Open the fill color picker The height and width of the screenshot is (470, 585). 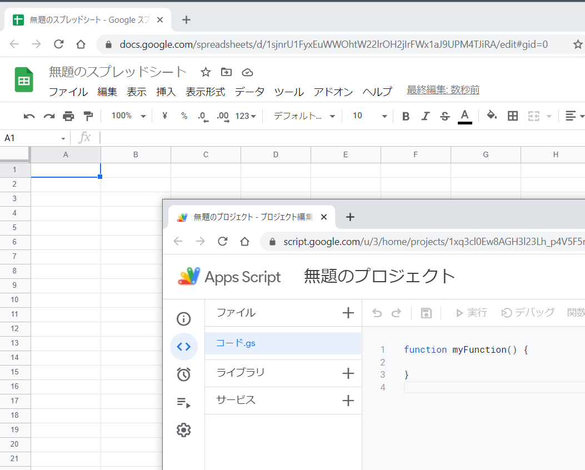coord(492,116)
